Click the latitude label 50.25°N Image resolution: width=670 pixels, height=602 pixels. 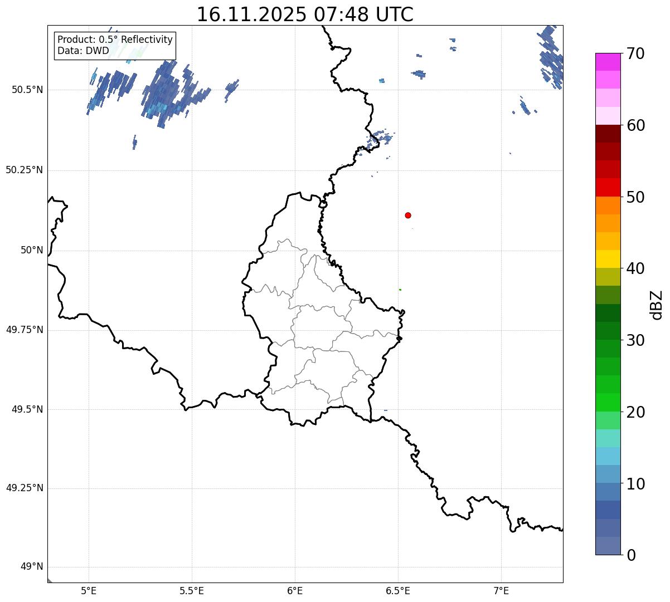point(25,170)
